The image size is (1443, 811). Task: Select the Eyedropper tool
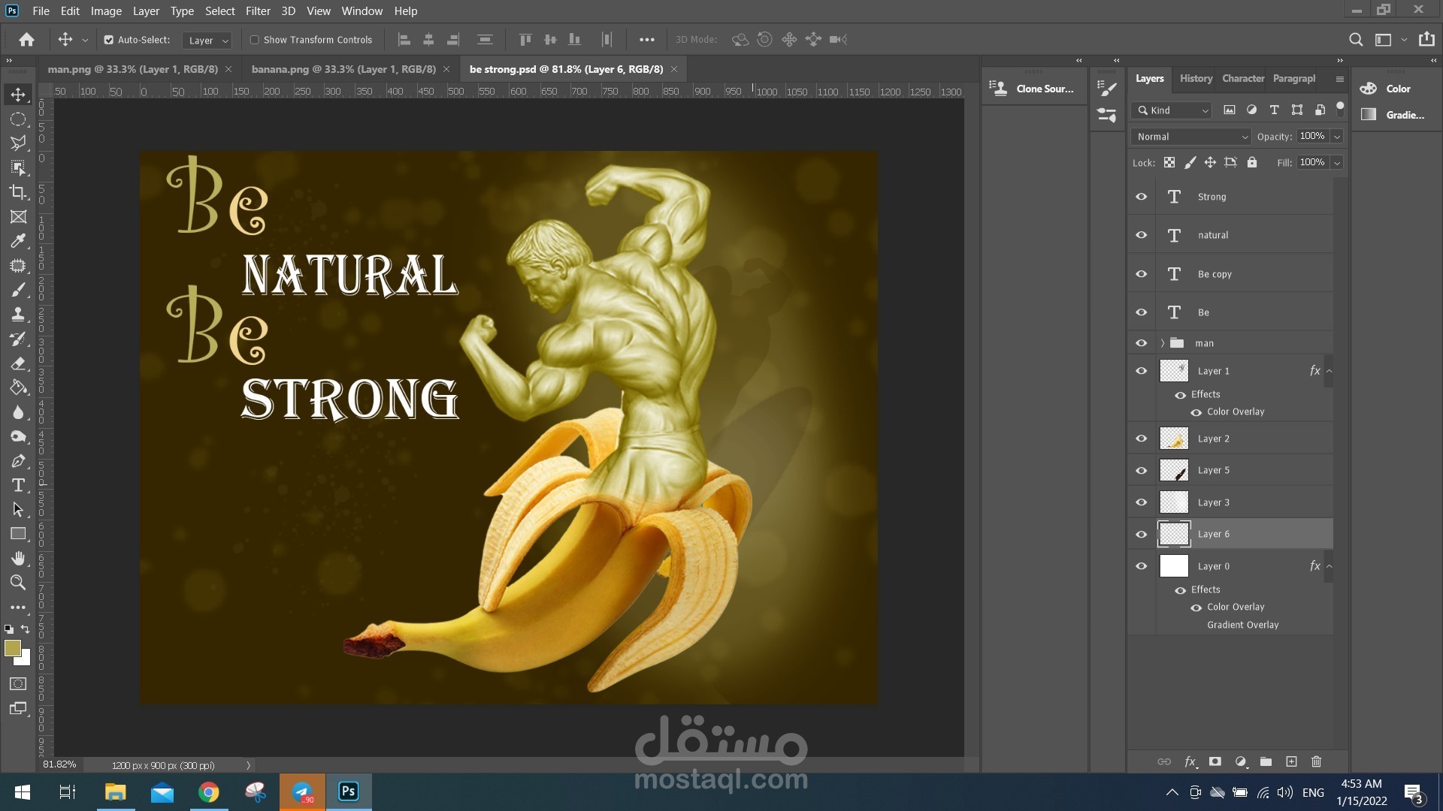point(18,241)
